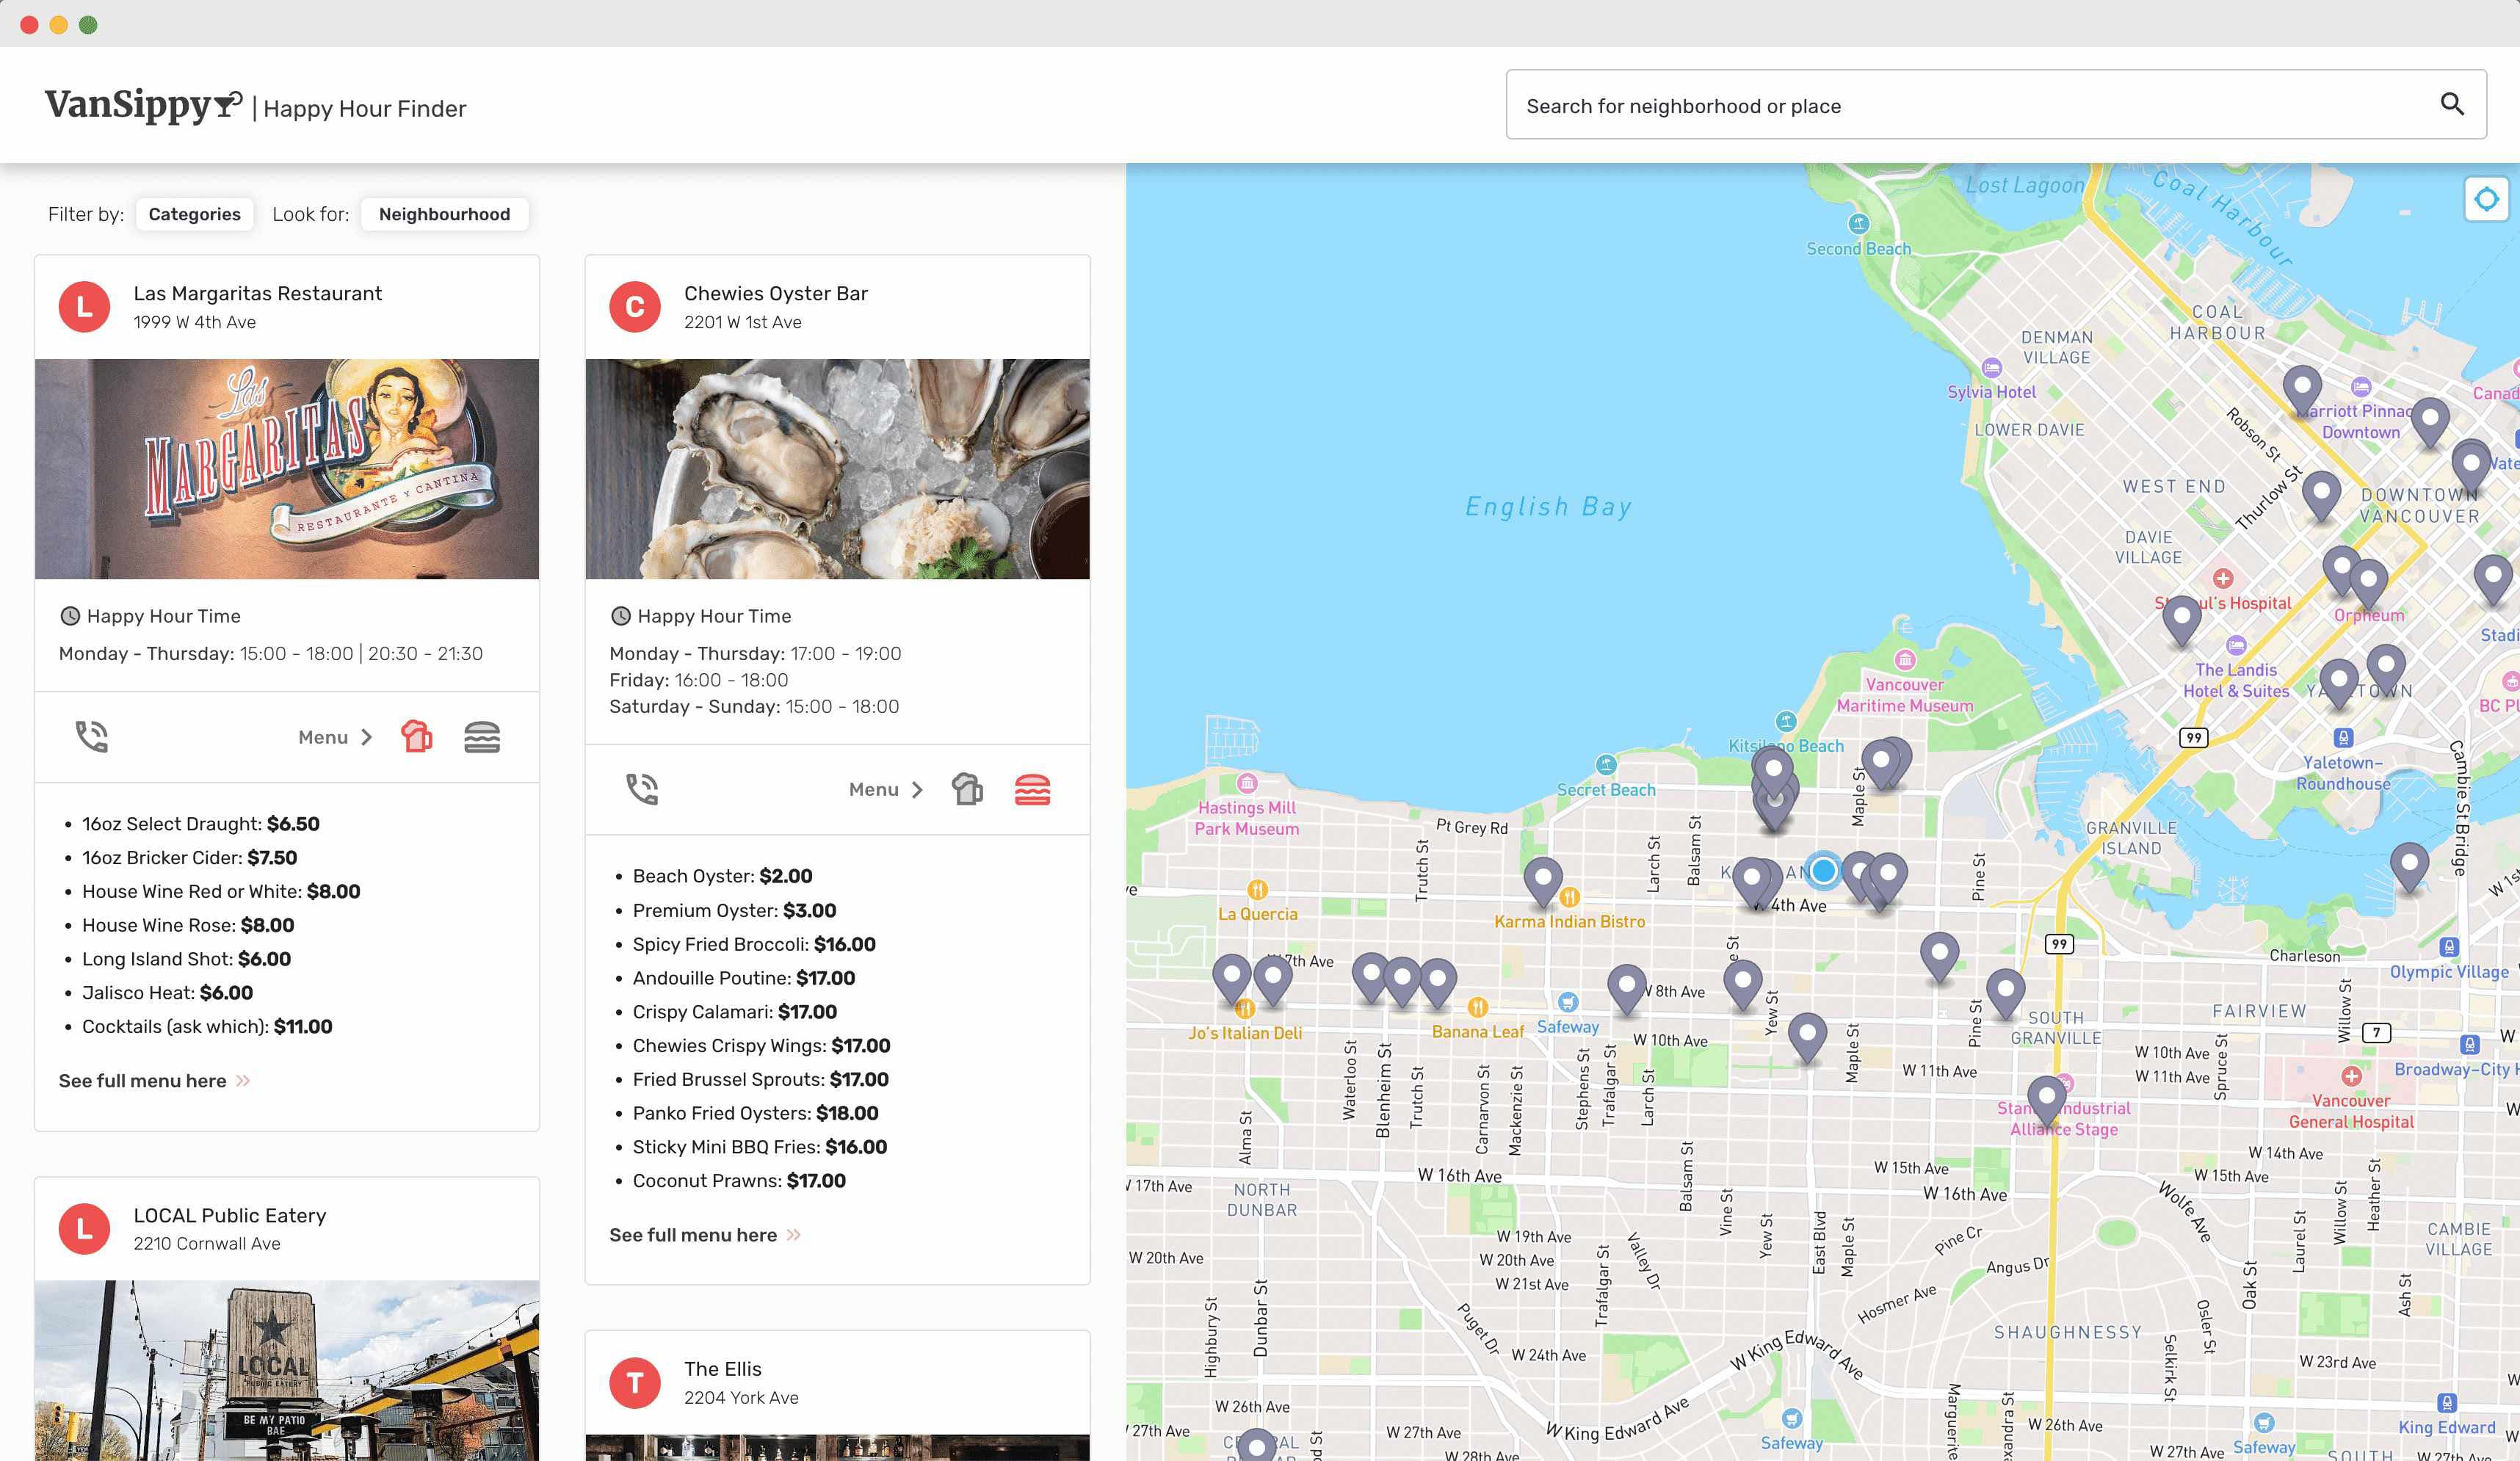Open the Neighbourhood filter
This screenshot has height=1461, width=2520.
pos(444,214)
